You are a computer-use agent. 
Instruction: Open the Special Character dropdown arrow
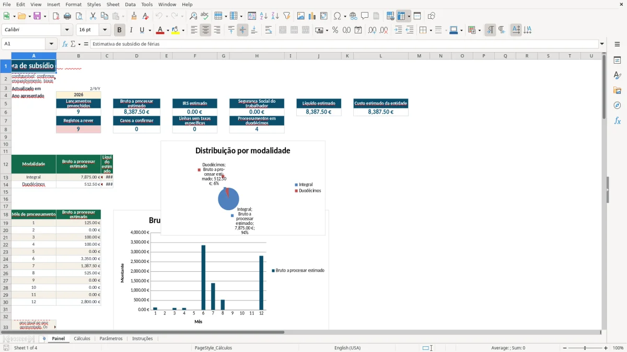point(345,16)
